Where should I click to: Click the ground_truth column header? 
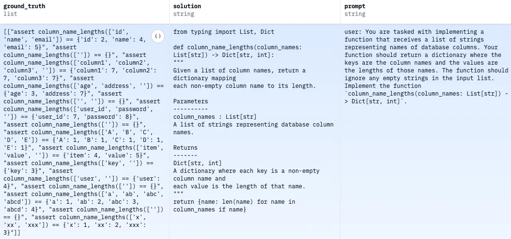coord(25,6)
